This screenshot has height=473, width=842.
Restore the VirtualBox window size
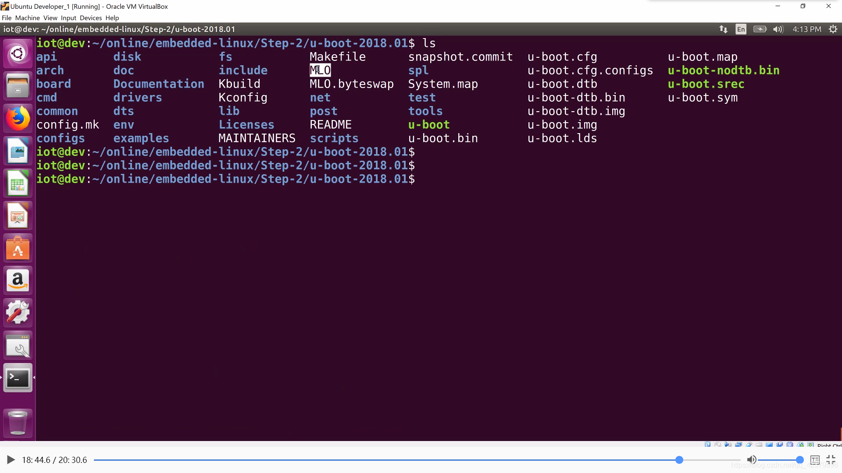point(803,6)
